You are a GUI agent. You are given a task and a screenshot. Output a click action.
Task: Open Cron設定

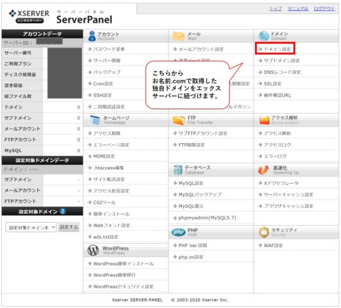coord(103,83)
